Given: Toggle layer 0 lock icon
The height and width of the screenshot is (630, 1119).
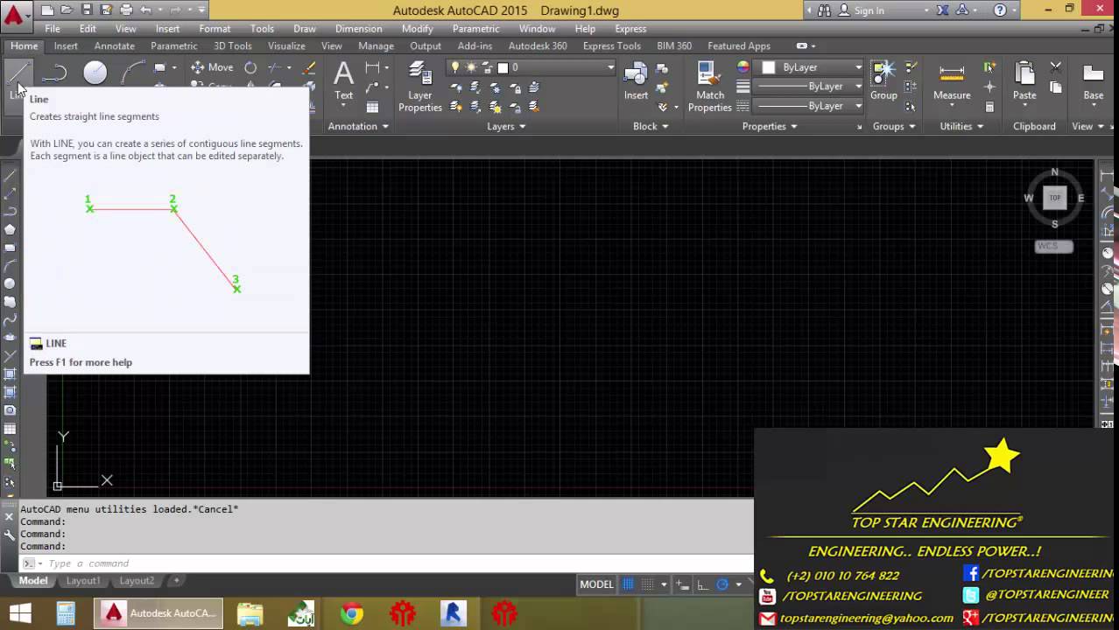Looking at the screenshot, I should [487, 67].
